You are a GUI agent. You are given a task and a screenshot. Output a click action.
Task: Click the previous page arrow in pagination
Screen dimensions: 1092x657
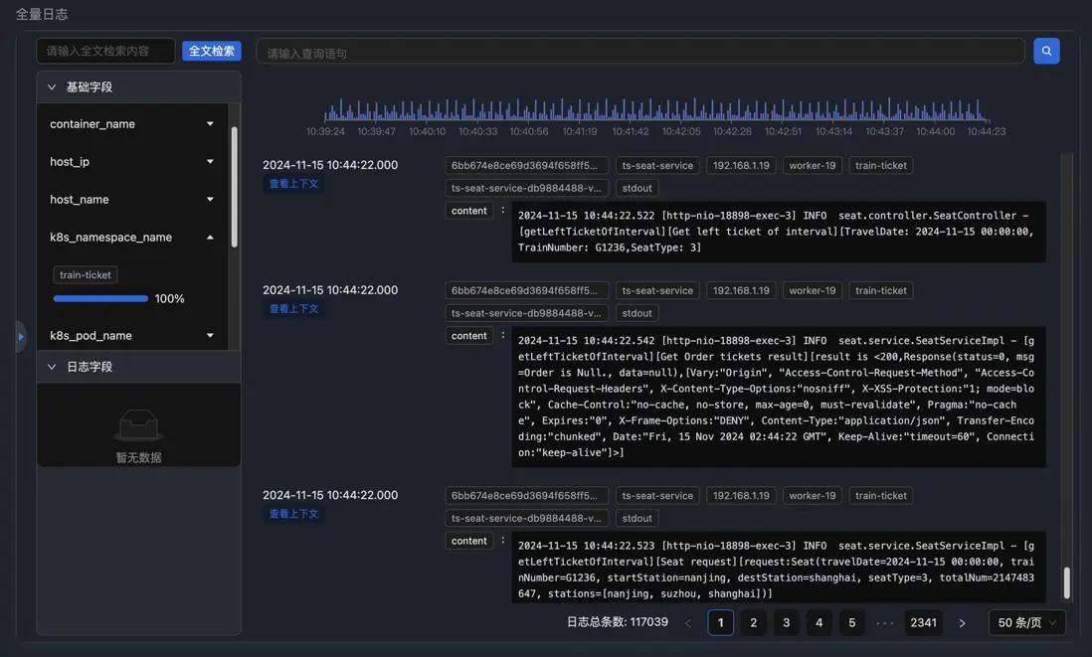[x=688, y=623]
